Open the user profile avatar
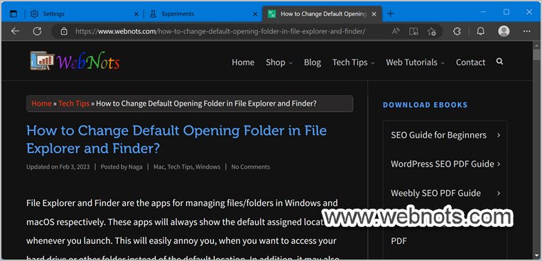Viewport: 542px width, 261px height. (x=504, y=31)
